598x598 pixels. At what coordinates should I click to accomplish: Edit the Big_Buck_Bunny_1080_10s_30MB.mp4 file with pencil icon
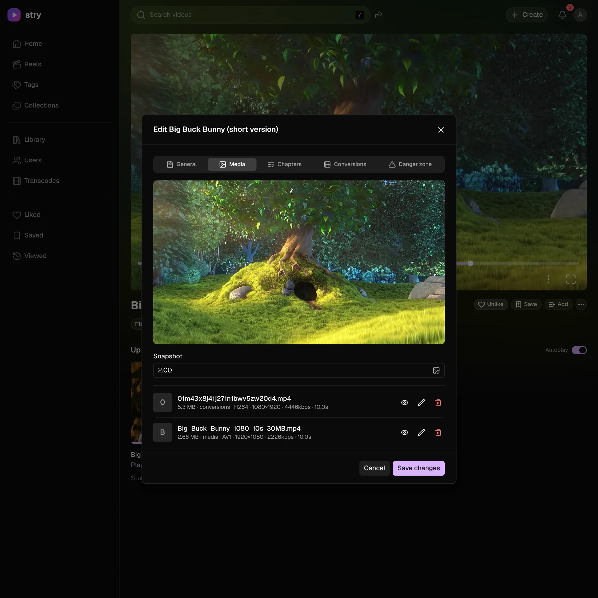point(421,433)
